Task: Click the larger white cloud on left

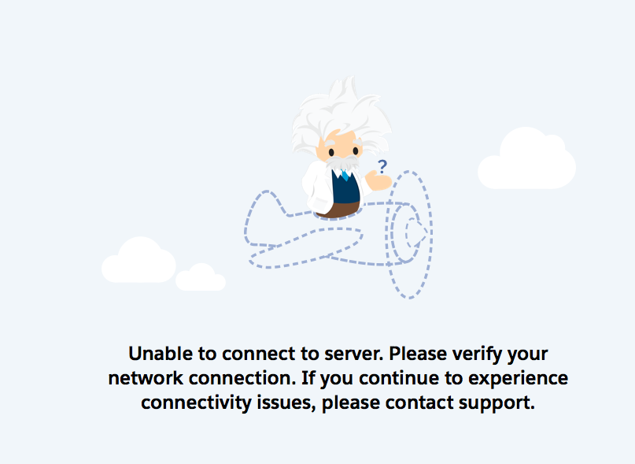Action: pyautogui.click(x=138, y=260)
